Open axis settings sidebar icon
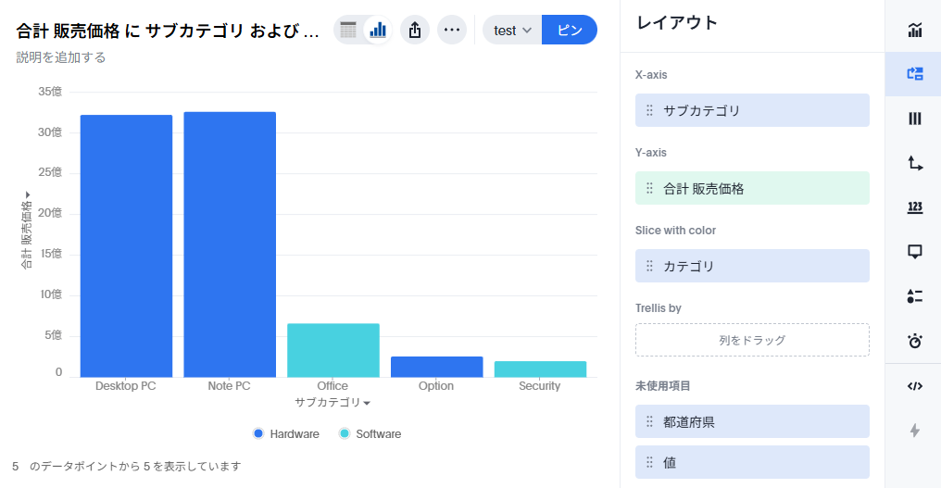 [x=915, y=163]
